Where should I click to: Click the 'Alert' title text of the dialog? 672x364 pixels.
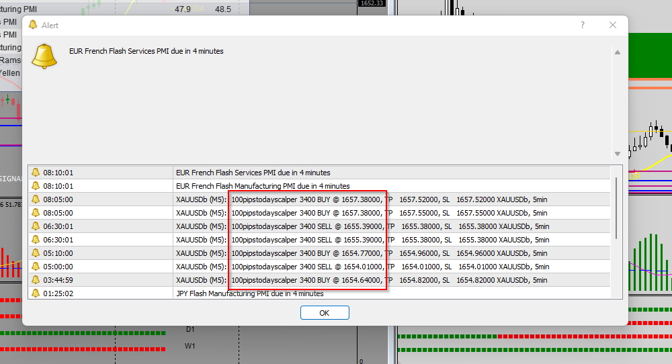point(50,26)
